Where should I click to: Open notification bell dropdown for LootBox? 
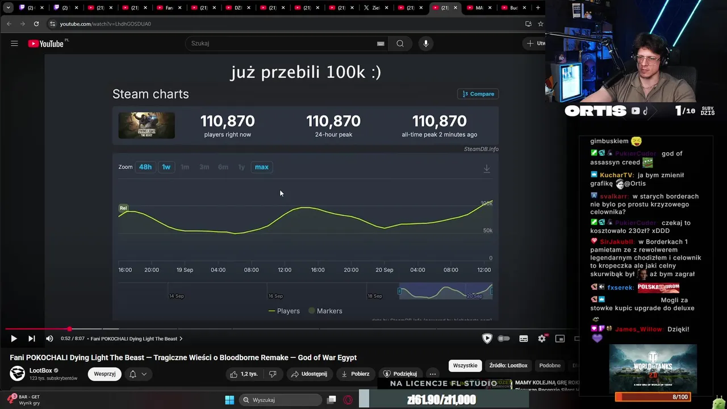[137, 374]
